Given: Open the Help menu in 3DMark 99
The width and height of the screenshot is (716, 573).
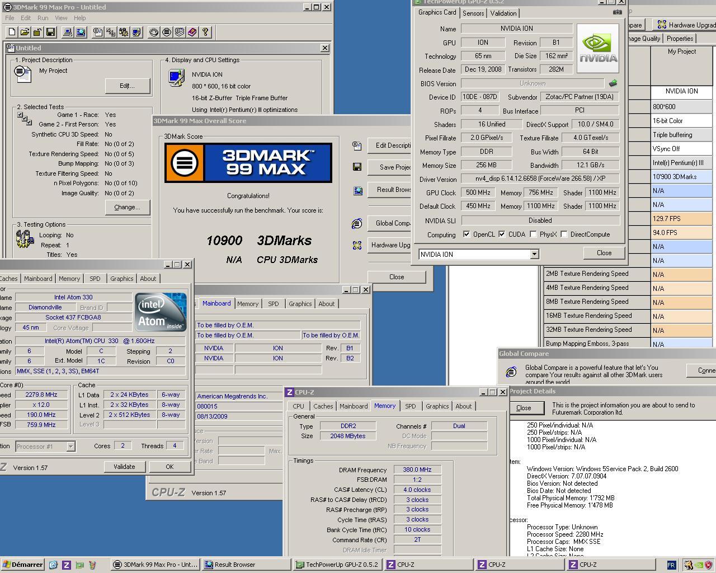Looking at the screenshot, I should 80,18.
